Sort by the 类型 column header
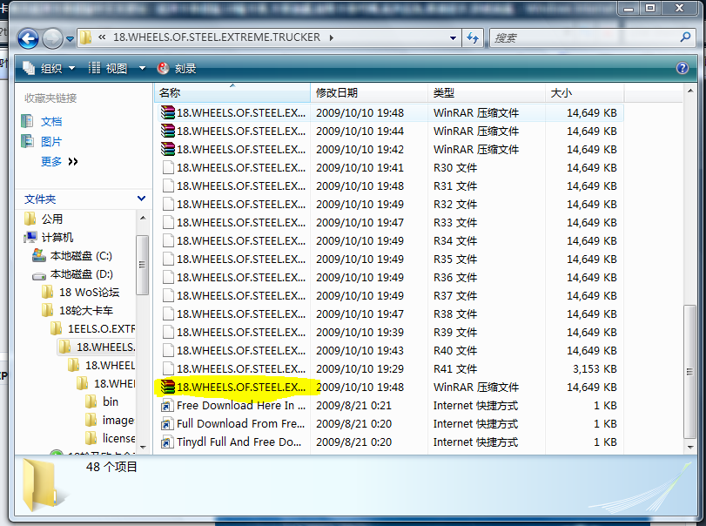The height and width of the screenshot is (526, 706). click(x=487, y=93)
